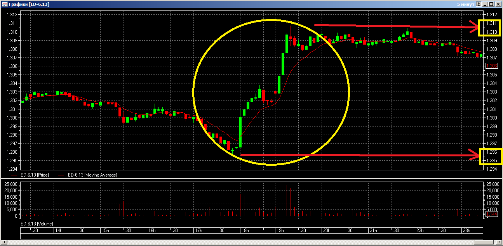This screenshot has height=246, width=503.
Task: Click the 1.312 label on right price axis
Action: [x=491, y=15]
